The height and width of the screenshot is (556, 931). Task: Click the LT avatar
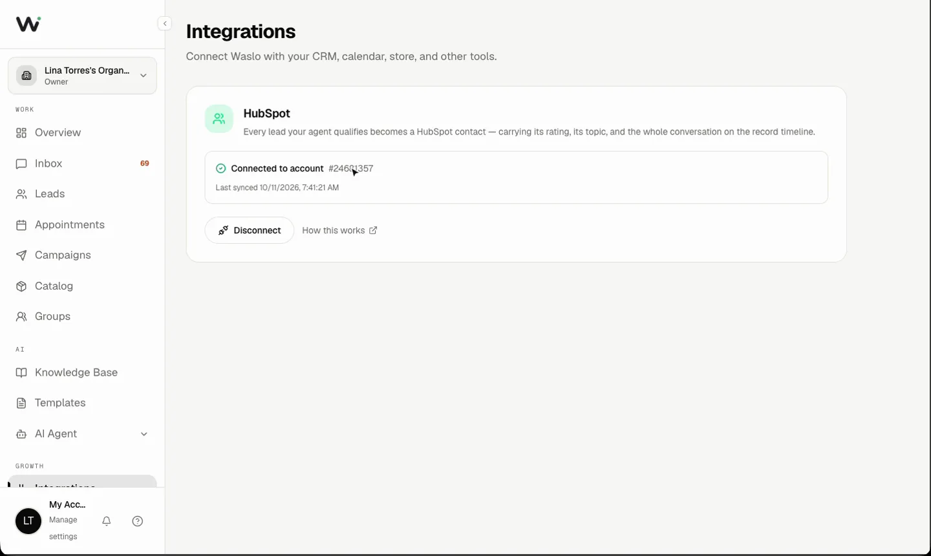(x=28, y=521)
